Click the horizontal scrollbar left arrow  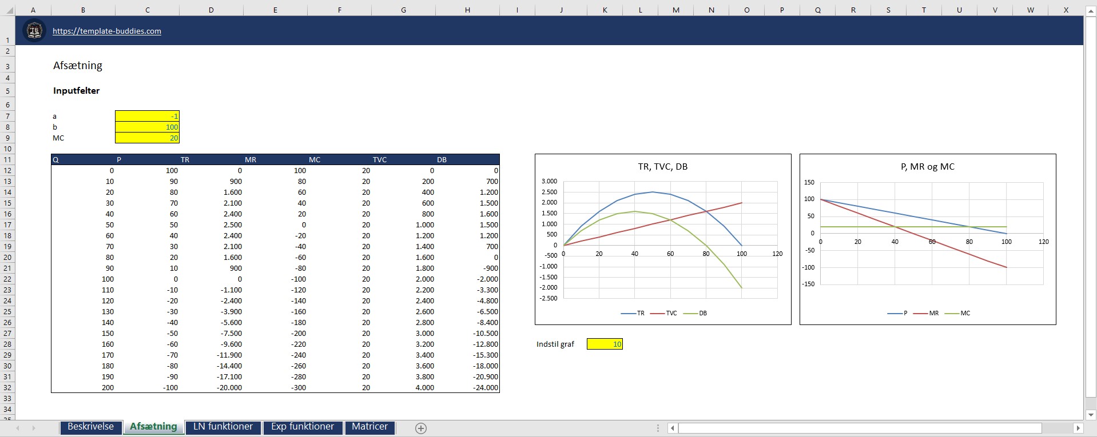click(673, 428)
